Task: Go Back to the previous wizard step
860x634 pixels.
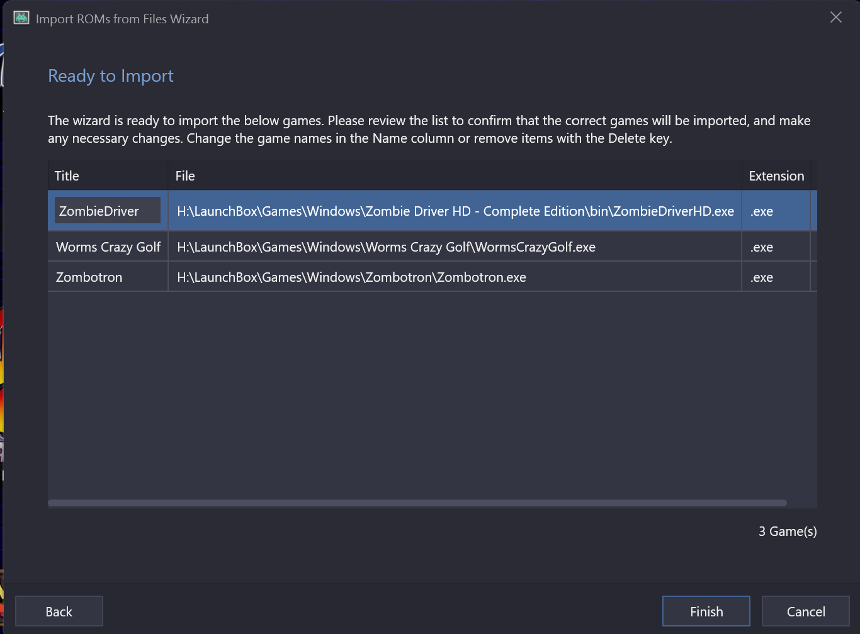Action: (x=59, y=611)
